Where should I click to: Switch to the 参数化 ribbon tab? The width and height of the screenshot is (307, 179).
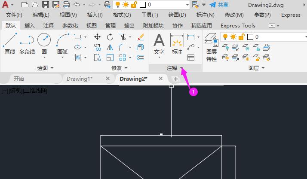pos(70,26)
